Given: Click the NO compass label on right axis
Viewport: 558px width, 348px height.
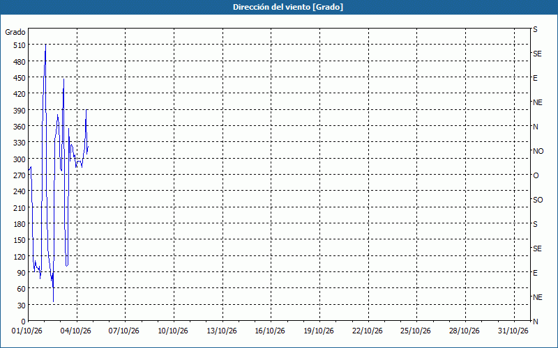Looking at the screenshot, I should click(x=538, y=151).
